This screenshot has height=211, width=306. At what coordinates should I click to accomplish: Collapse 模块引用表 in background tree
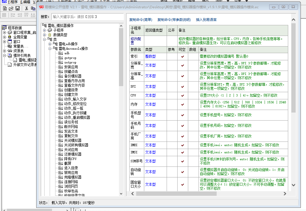5,55
